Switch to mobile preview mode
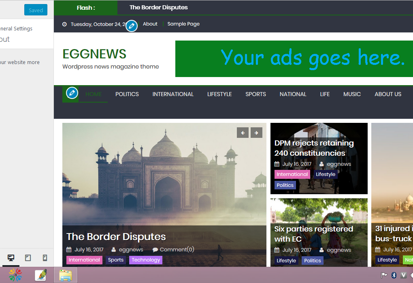Screen dimensions: 413x283 tap(45, 258)
